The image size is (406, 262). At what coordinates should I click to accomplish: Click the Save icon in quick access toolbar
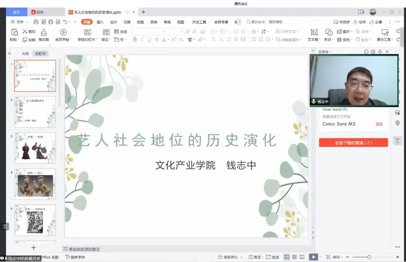[36, 22]
